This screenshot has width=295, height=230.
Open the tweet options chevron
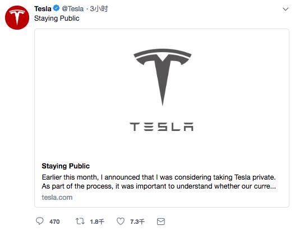285,9
